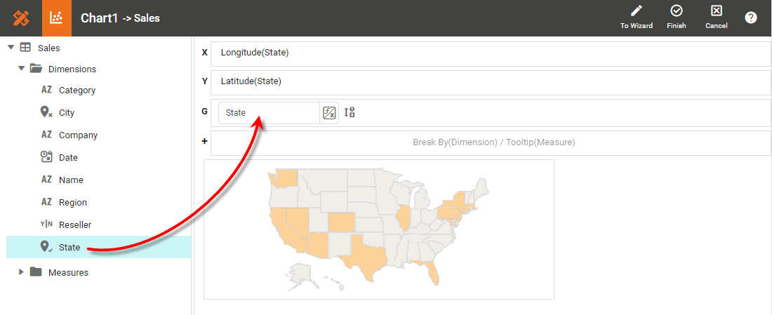Click the X axis Longitude(State) field

coord(490,53)
